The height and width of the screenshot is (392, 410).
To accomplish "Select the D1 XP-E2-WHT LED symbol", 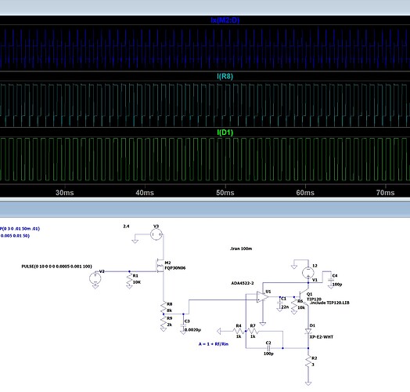I will point(308,332).
